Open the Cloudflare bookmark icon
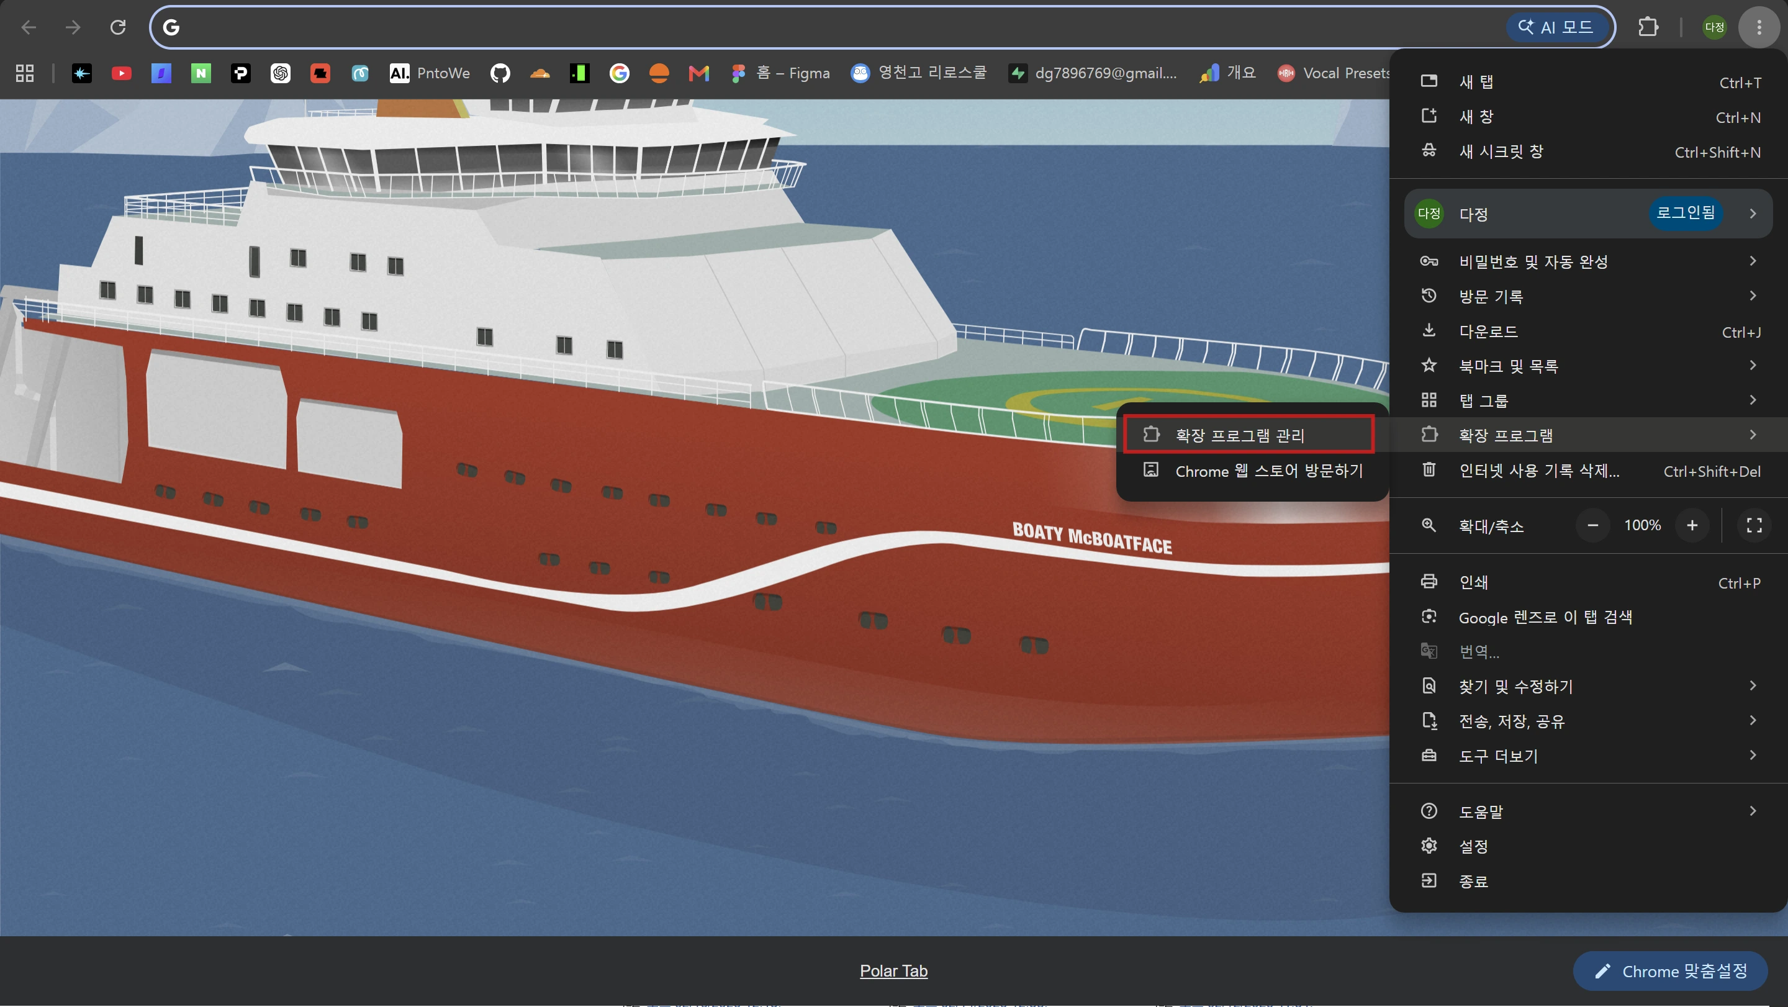Image resolution: width=1788 pixels, height=1007 pixels. click(540, 73)
